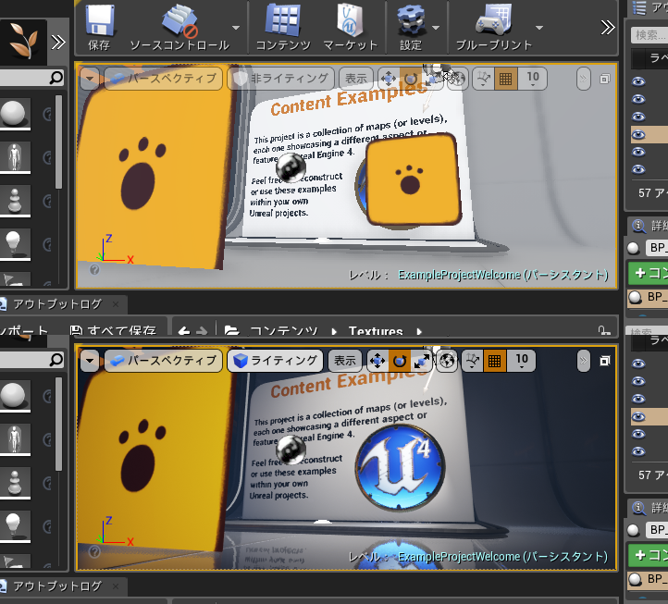Open the 非ライティング view mode menu
The width and height of the screenshot is (668, 604).
point(280,79)
